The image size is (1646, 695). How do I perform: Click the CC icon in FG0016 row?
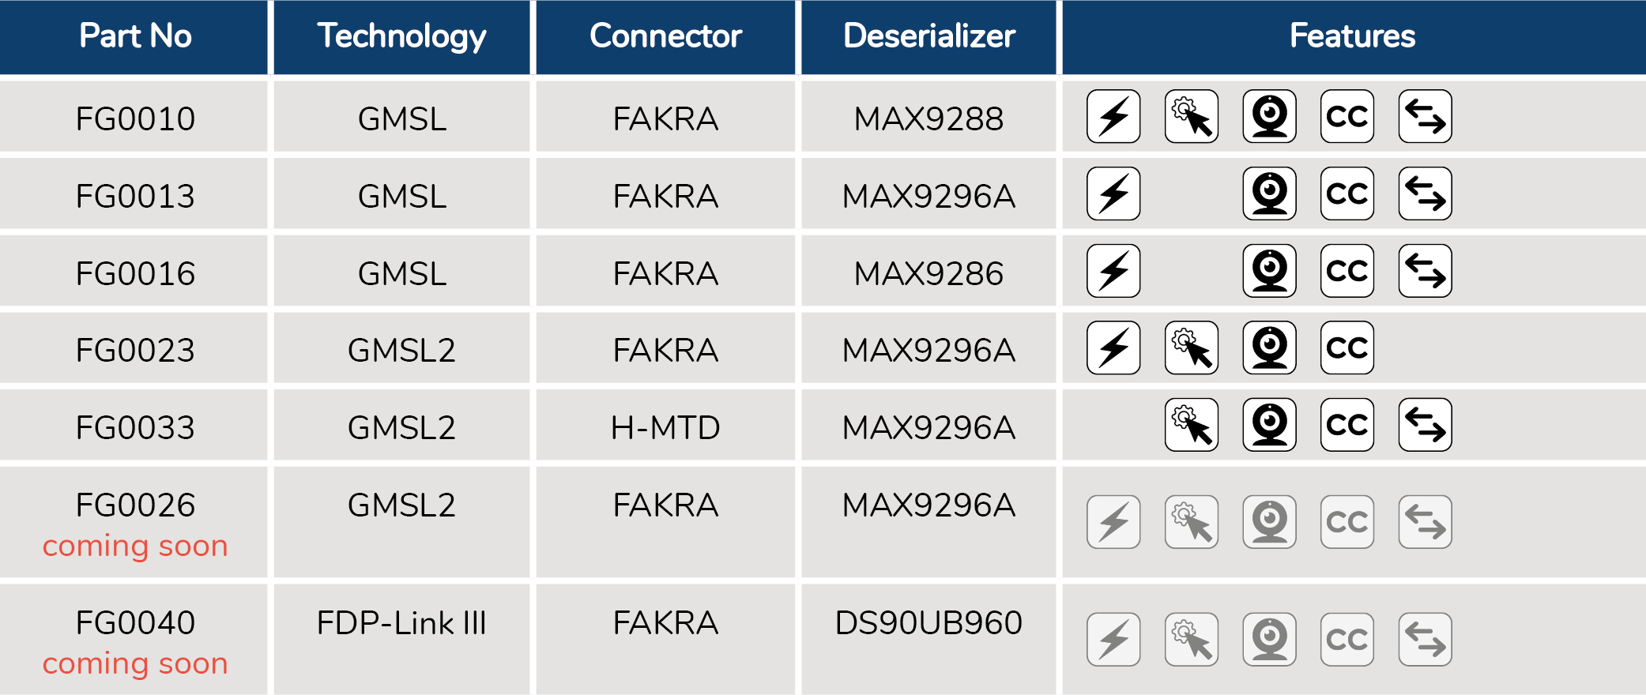[x=1347, y=271]
